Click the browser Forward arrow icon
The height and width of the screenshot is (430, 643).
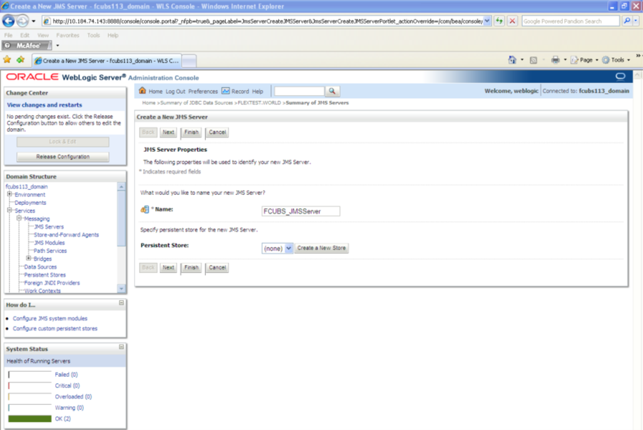[23, 21]
